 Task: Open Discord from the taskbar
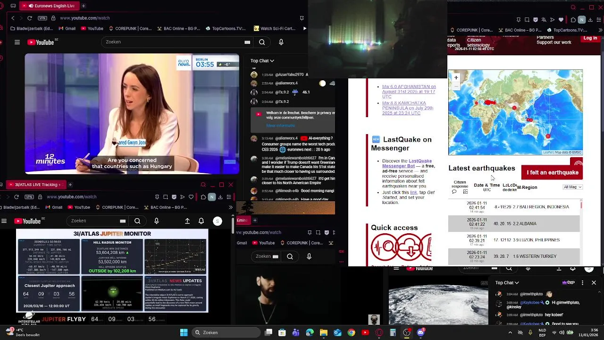420,332
